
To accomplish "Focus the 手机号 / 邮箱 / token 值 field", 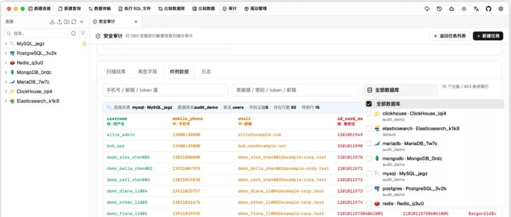I will coord(166,90).
